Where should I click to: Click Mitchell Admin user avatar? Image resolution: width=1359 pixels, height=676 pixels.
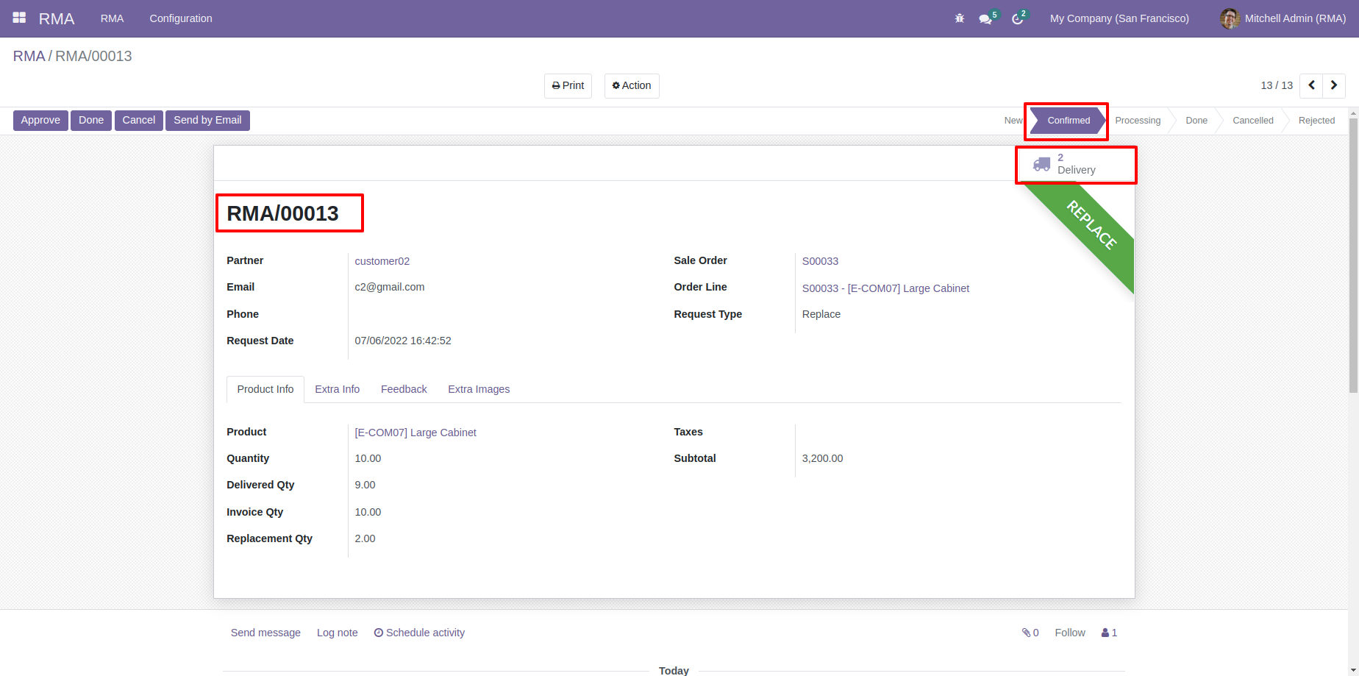tap(1230, 18)
